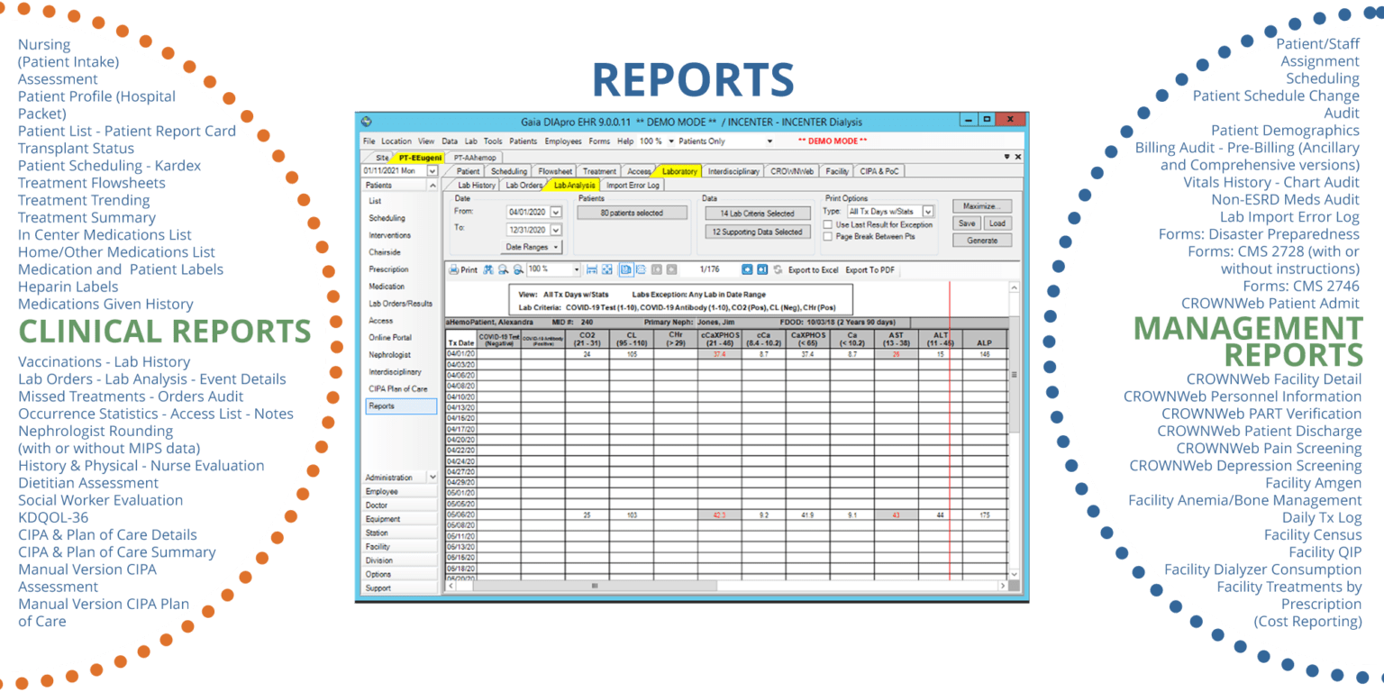The width and height of the screenshot is (1384, 692).
Task: Click the whole-page view icon
Action: (x=606, y=270)
